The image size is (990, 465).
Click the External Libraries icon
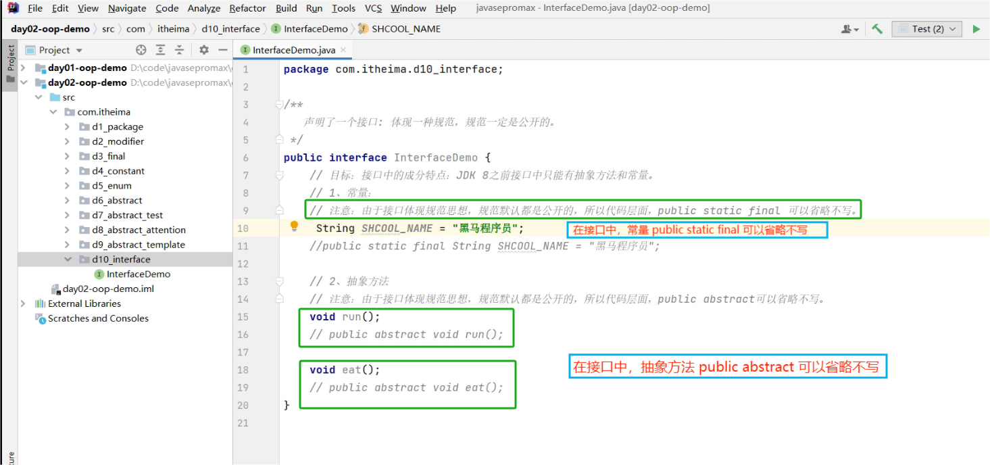pos(40,303)
